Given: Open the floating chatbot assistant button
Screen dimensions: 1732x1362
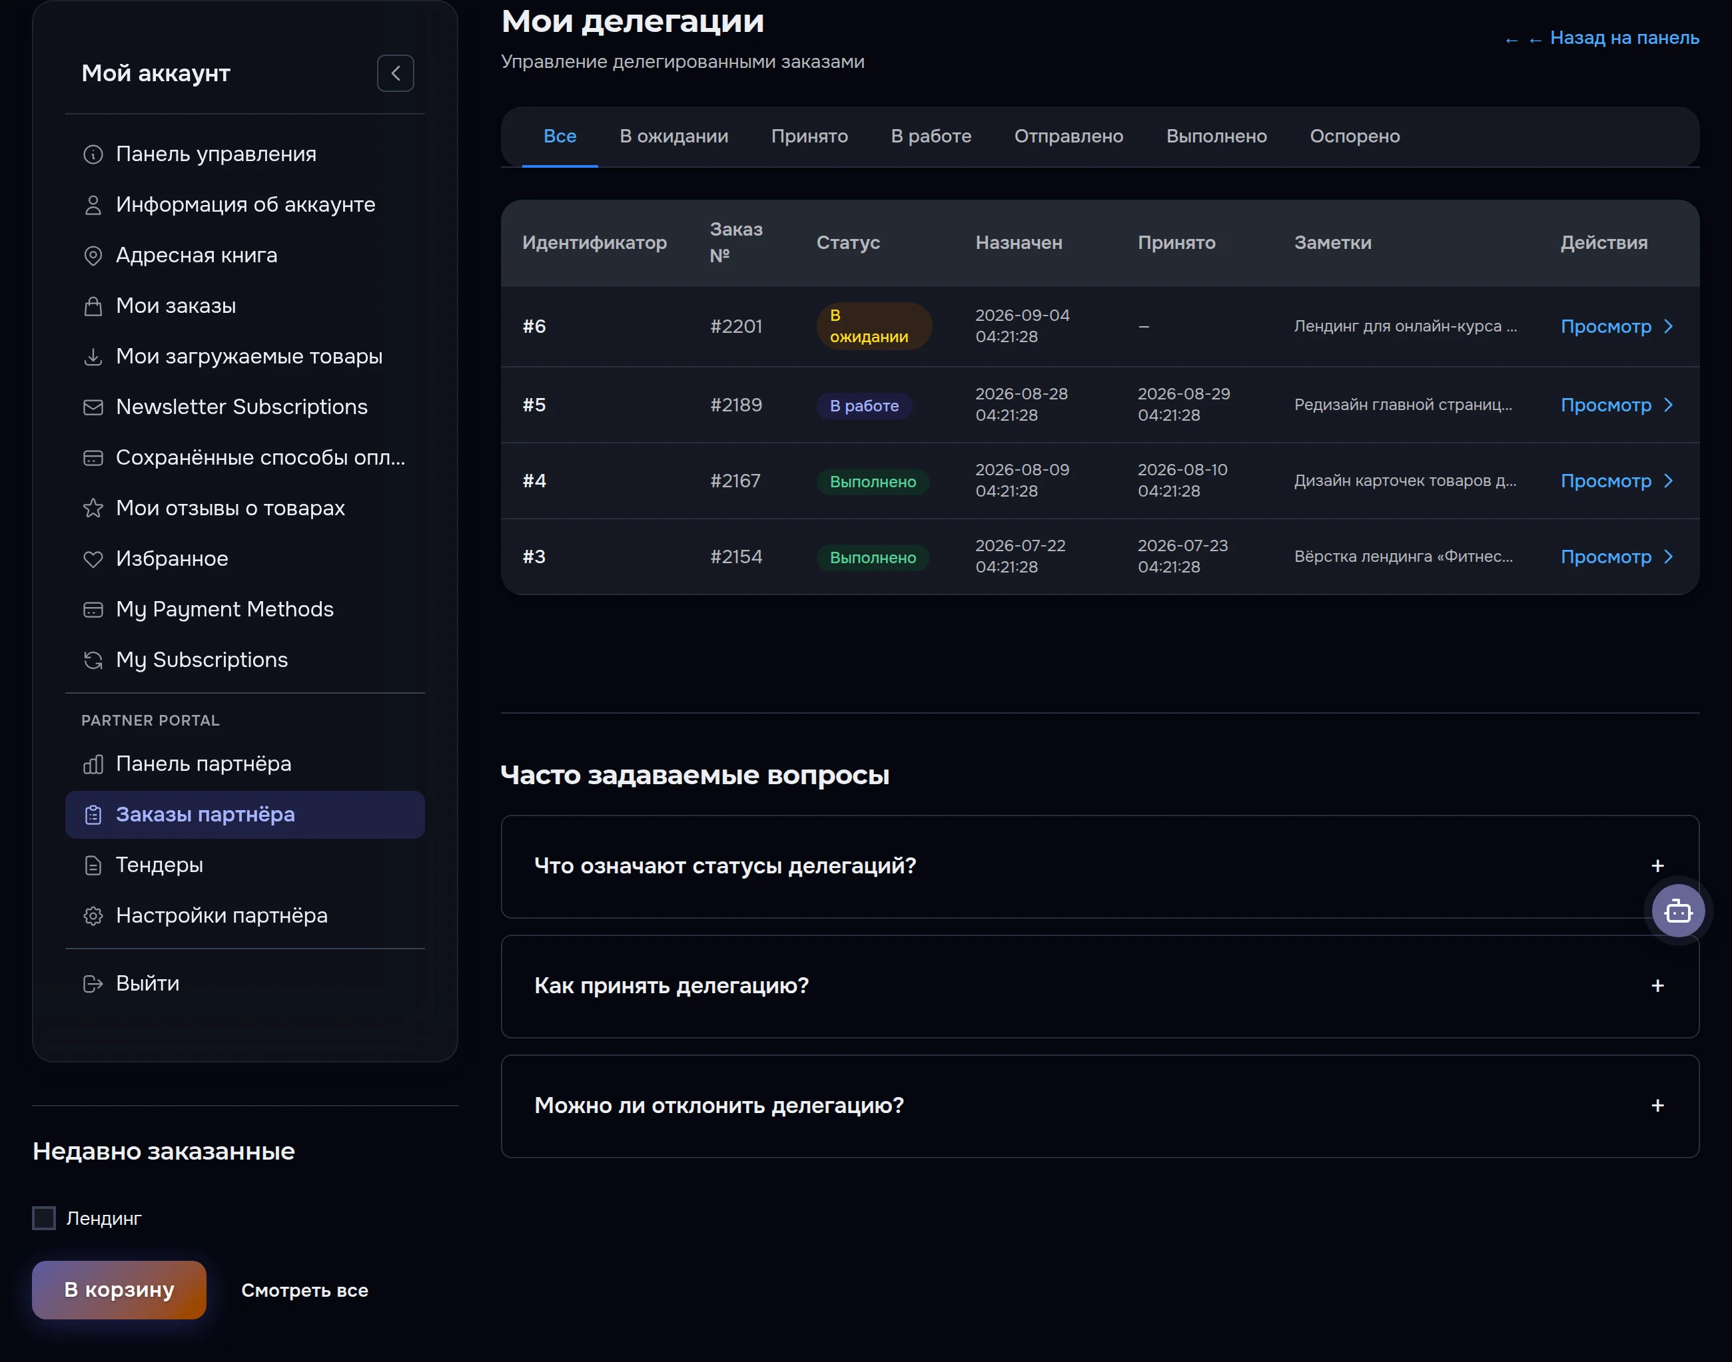Looking at the screenshot, I should coord(1678,911).
